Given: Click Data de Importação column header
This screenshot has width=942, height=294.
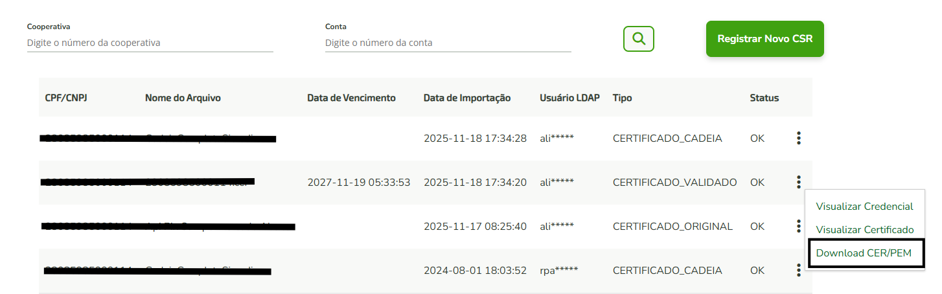Looking at the screenshot, I should (x=467, y=98).
